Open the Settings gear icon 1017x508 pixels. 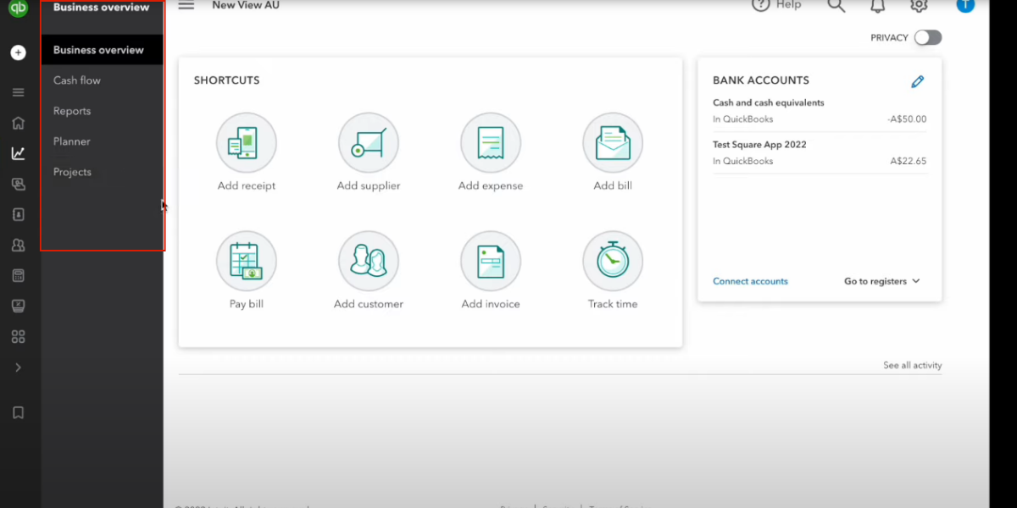tap(919, 5)
